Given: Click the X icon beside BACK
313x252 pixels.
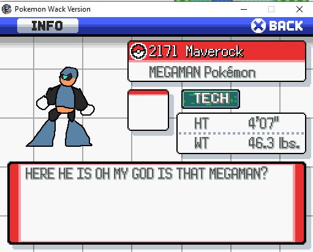Looking at the screenshot, I should [x=258, y=26].
